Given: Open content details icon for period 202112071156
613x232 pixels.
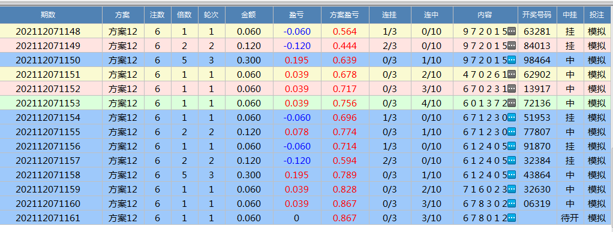Looking at the screenshot, I should pyautogui.click(x=512, y=146).
